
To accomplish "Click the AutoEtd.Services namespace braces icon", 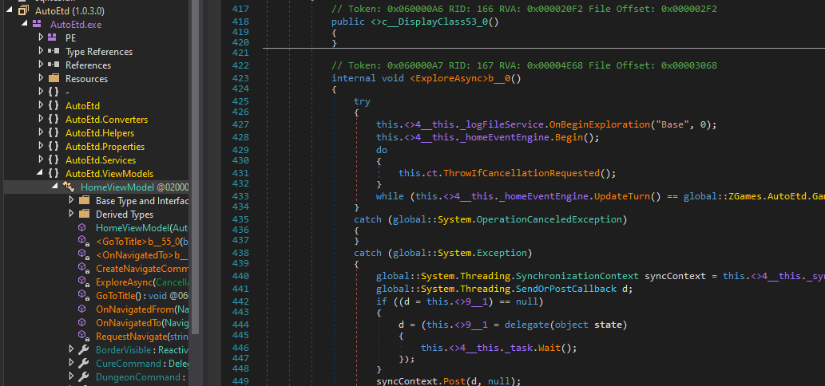I will (54, 160).
